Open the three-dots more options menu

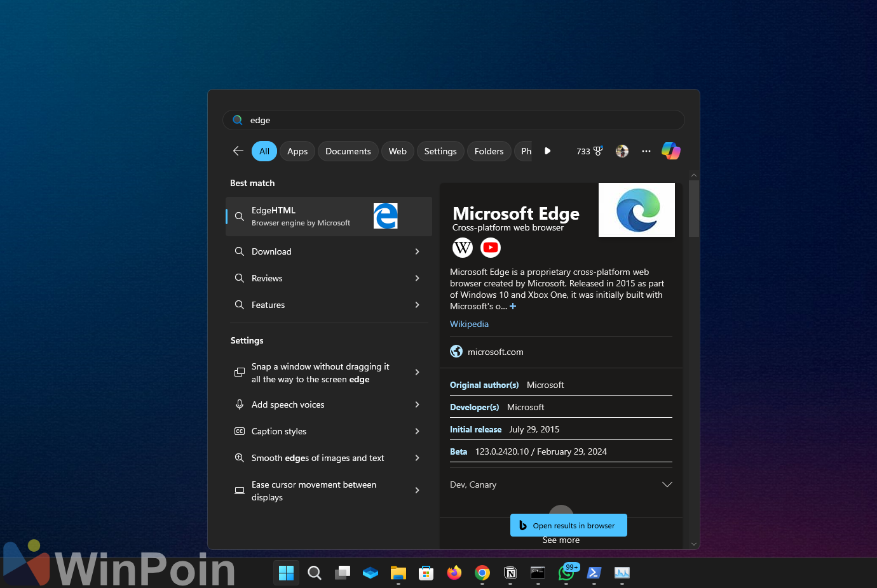tap(646, 151)
